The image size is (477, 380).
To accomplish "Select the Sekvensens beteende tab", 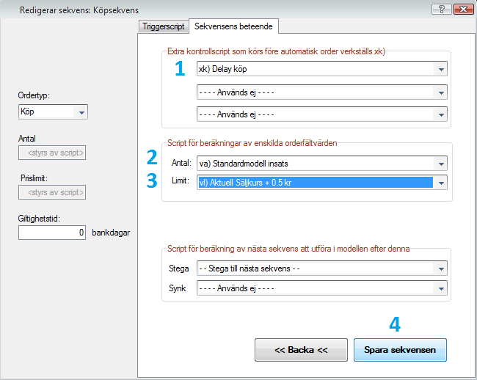I will (233, 26).
